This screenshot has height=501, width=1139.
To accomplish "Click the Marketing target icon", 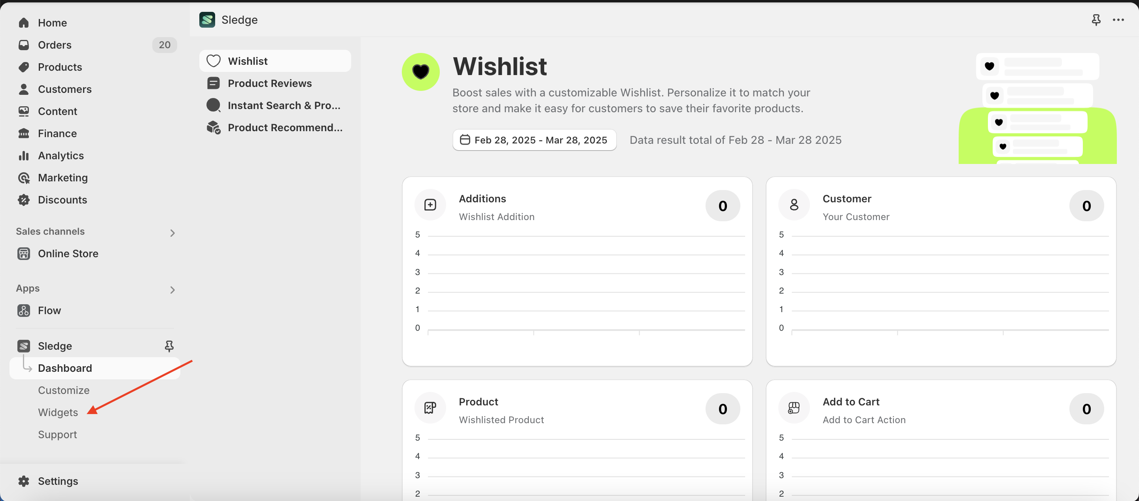I will click(x=24, y=178).
